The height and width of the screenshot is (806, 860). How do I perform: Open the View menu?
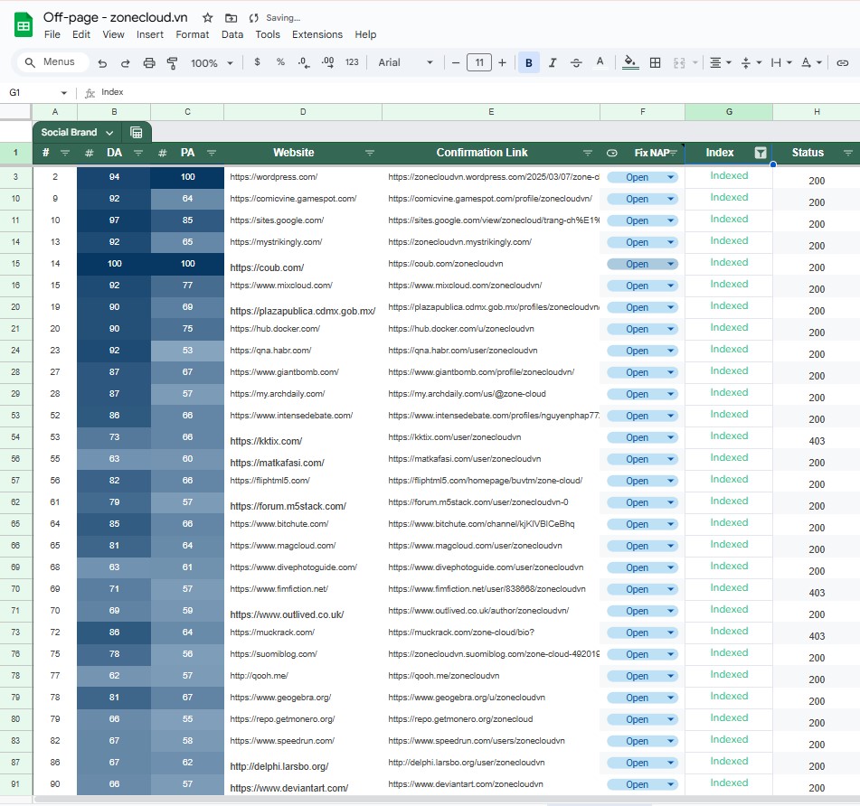click(x=113, y=34)
